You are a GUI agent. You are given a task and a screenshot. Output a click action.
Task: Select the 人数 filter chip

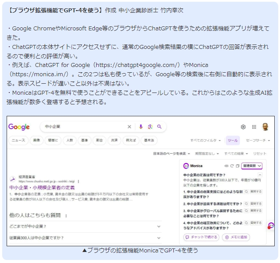(x=70, y=140)
